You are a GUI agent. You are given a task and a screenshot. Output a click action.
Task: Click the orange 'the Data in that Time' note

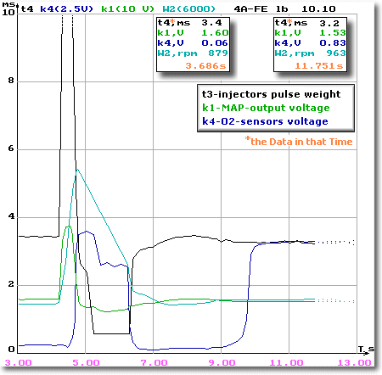(299, 141)
